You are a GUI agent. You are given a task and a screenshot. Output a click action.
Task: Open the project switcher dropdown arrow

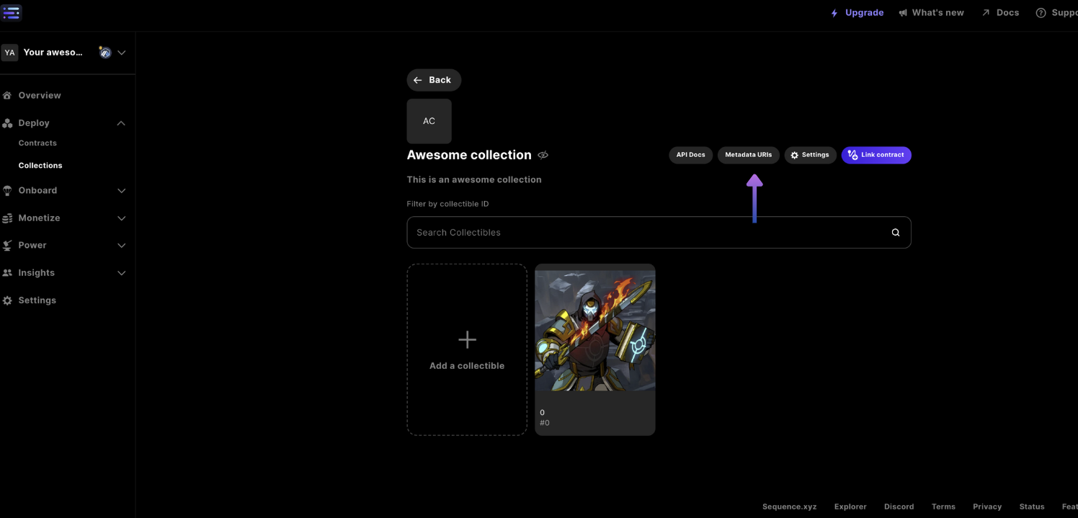122,53
